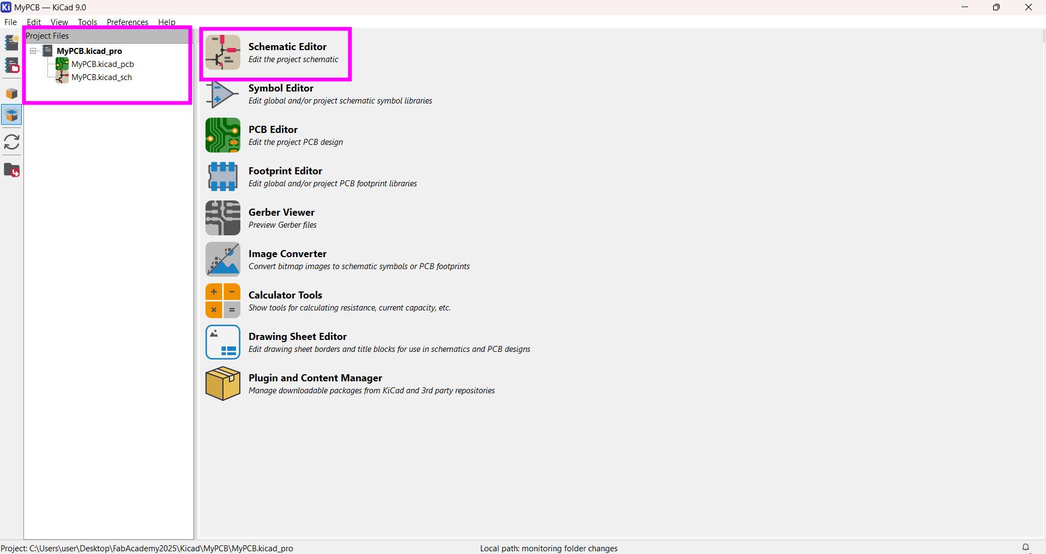Open the Help menu
Viewport: 1046px width, 554px height.
point(167,22)
